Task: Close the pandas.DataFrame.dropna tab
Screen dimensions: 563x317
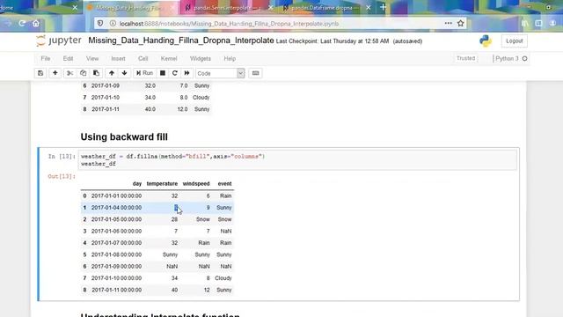Action: tap(368, 8)
